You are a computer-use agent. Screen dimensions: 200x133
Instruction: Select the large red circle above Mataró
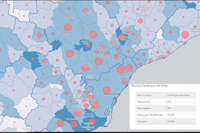(x=185, y=35)
